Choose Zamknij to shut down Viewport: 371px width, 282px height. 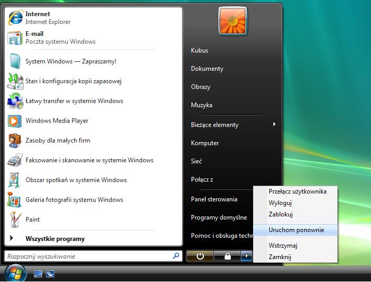280,257
